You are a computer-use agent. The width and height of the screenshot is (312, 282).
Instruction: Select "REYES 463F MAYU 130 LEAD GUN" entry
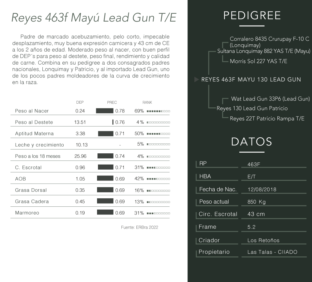pos(251,79)
